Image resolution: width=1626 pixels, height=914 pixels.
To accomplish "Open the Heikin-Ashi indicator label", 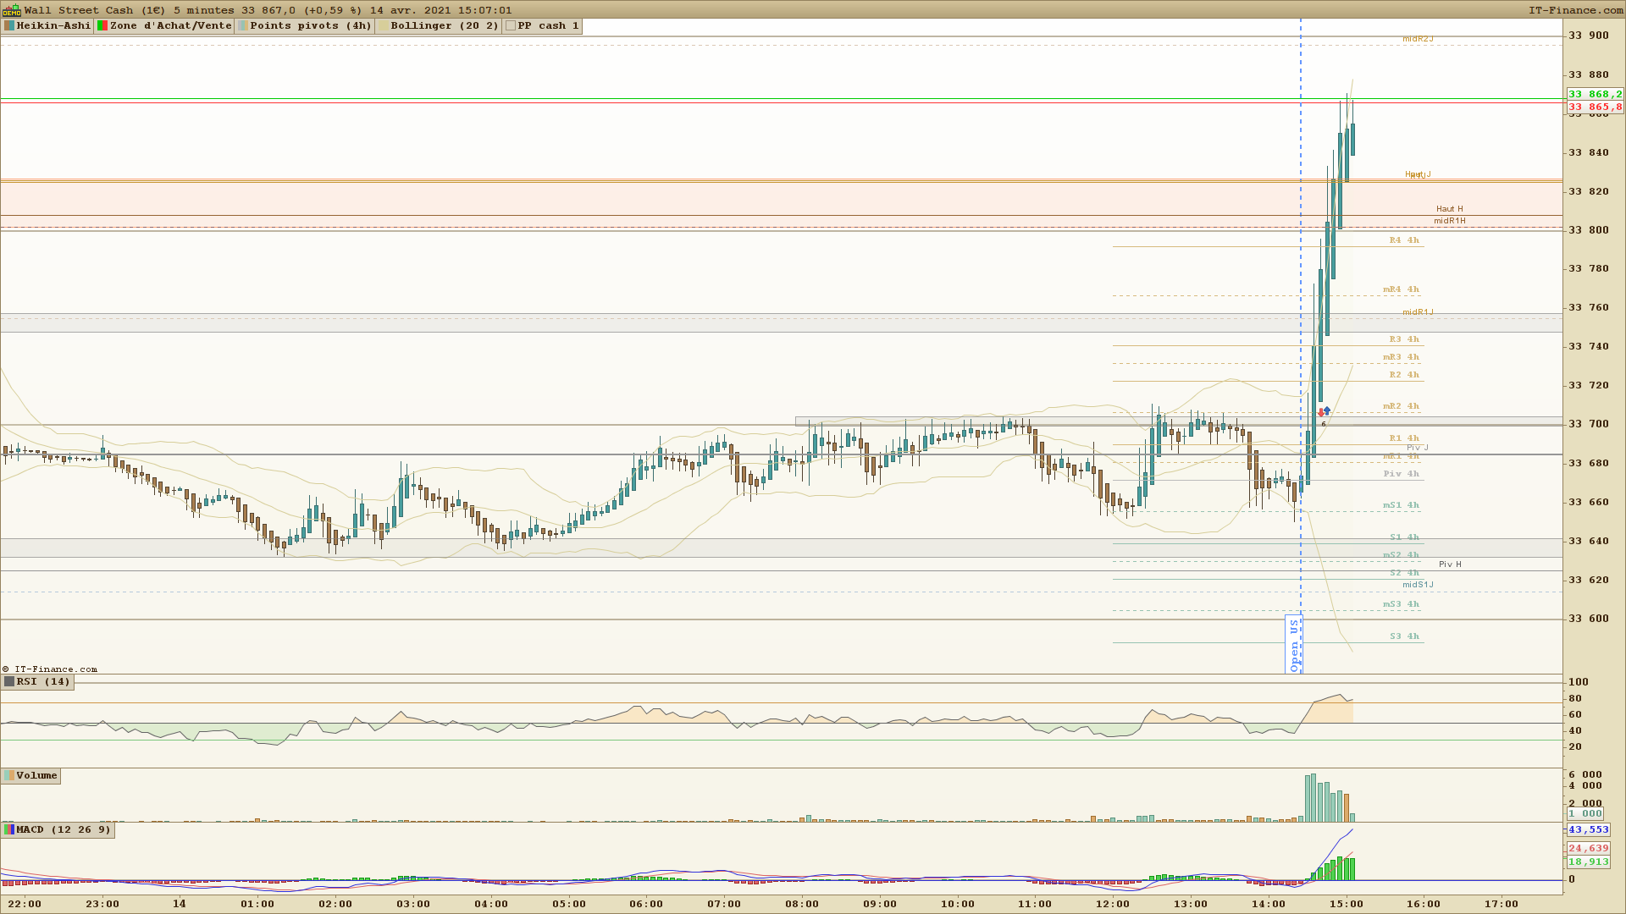I will coord(53,26).
